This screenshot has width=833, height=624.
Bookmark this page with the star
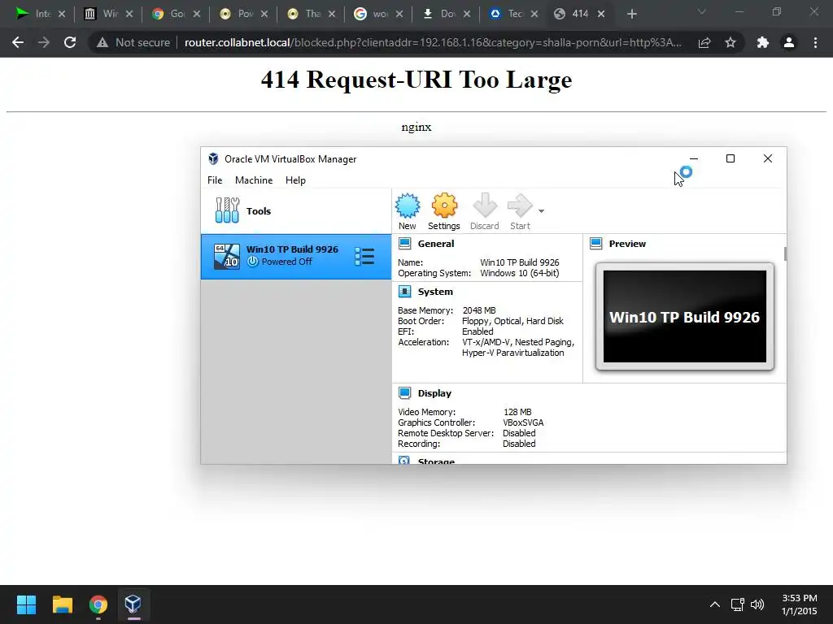pyautogui.click(x=731, y=42)
